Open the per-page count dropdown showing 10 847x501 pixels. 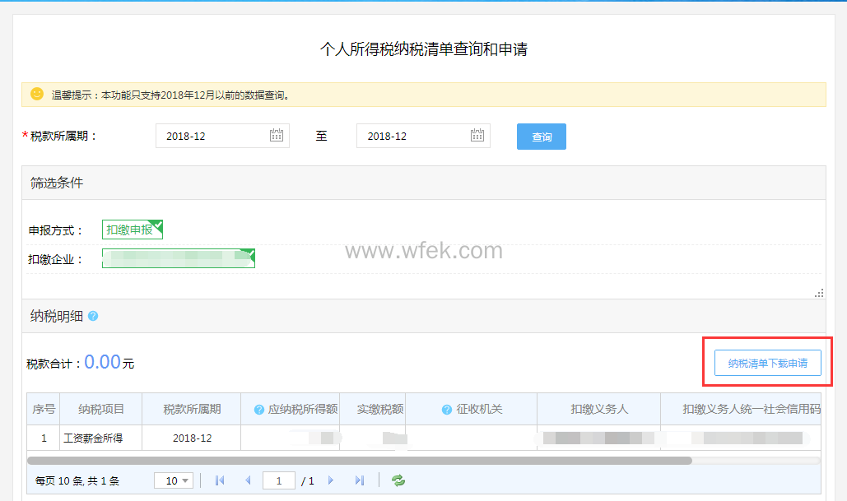coord(173,480)
